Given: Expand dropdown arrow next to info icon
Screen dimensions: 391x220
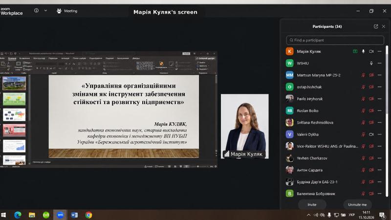Looking at the screenshot, I should tap(45, 10).
